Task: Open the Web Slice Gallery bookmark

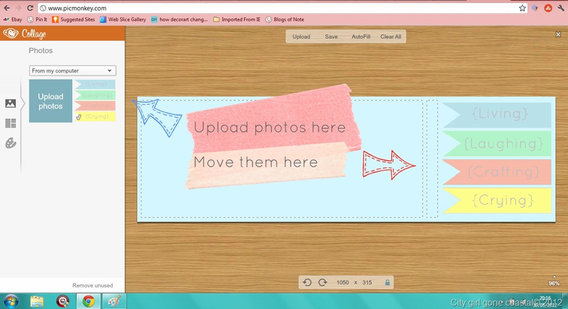Action: [123, 19]
